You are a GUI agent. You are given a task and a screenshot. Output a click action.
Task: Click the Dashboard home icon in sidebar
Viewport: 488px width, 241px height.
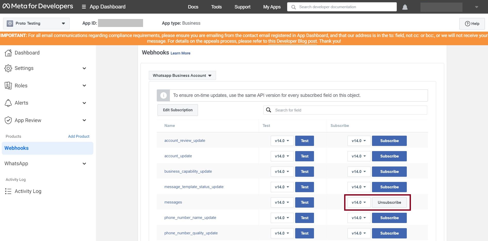[8, 53]
